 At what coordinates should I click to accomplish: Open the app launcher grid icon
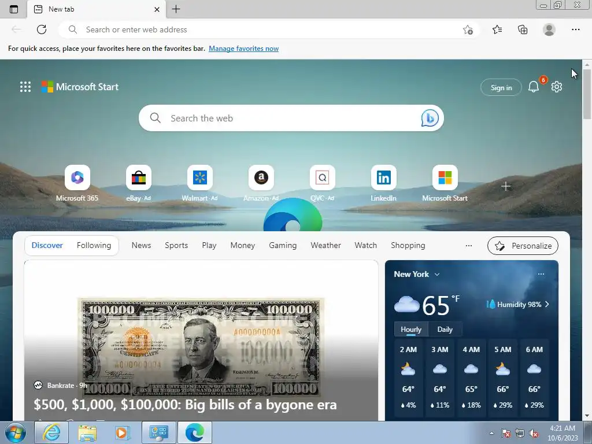25,87
